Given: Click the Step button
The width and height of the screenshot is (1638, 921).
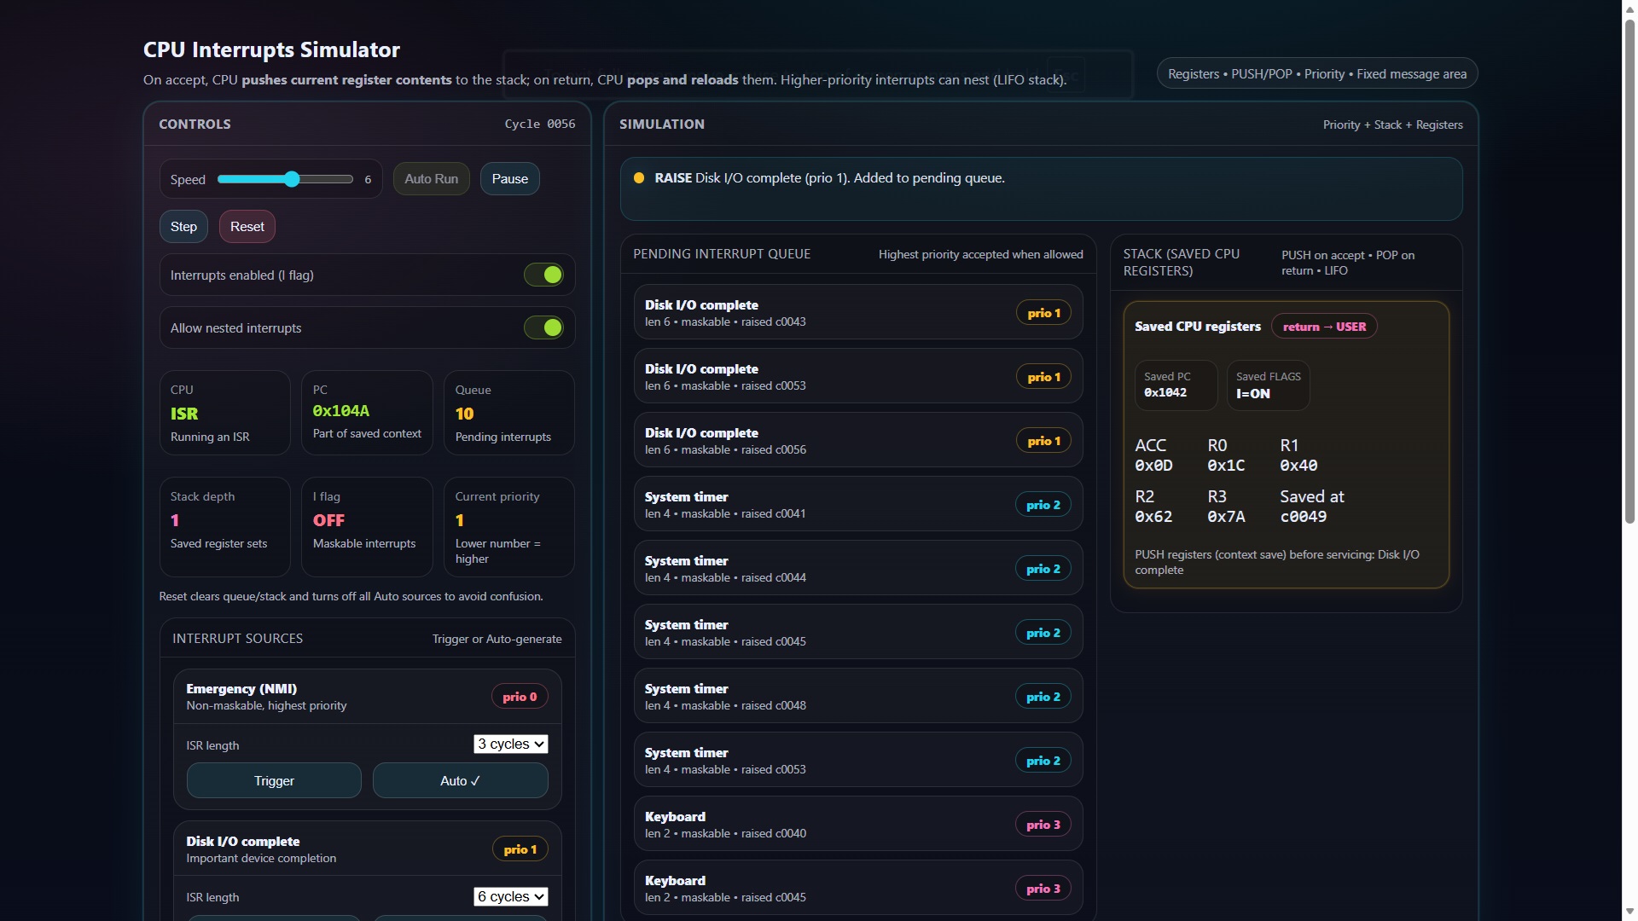Looking at the screenshot, I should 183,227.
